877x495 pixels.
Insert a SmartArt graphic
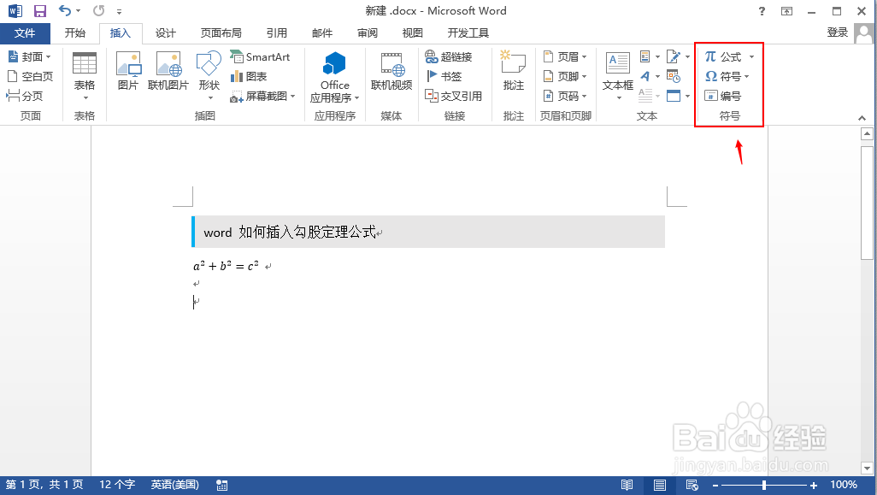coord(260,56)
